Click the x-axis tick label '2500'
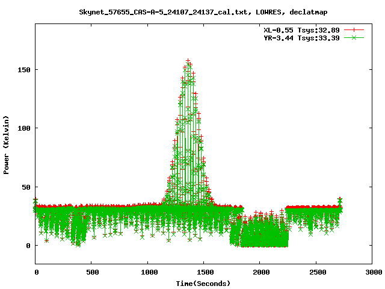Viewport: 385px width, 289px height. (318, 272)
